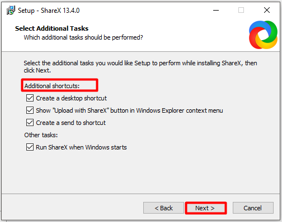Toggle the Upload with ShareX context menu checkbox
This screenshot has height=222, width=282.
coord(30,110)
